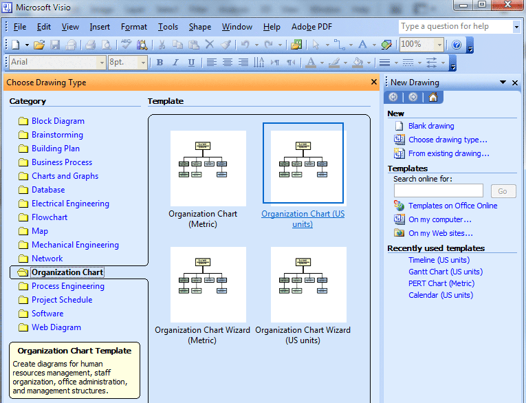The height and width of the screenshot is (403, 526).
Task: Toggle italic text formatting
Action: coord(175,63)
